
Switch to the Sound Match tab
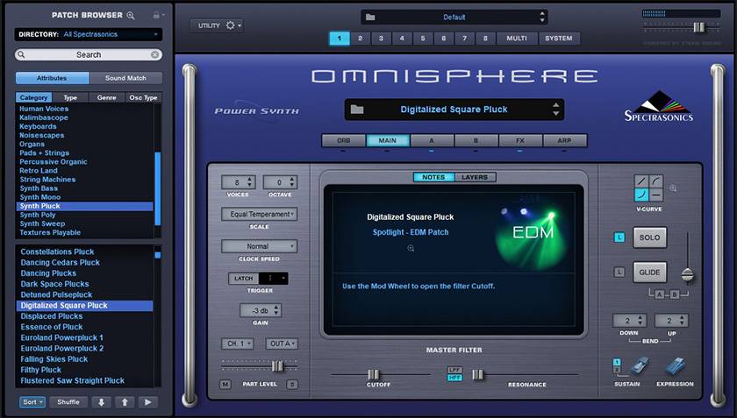coord(125,78)
